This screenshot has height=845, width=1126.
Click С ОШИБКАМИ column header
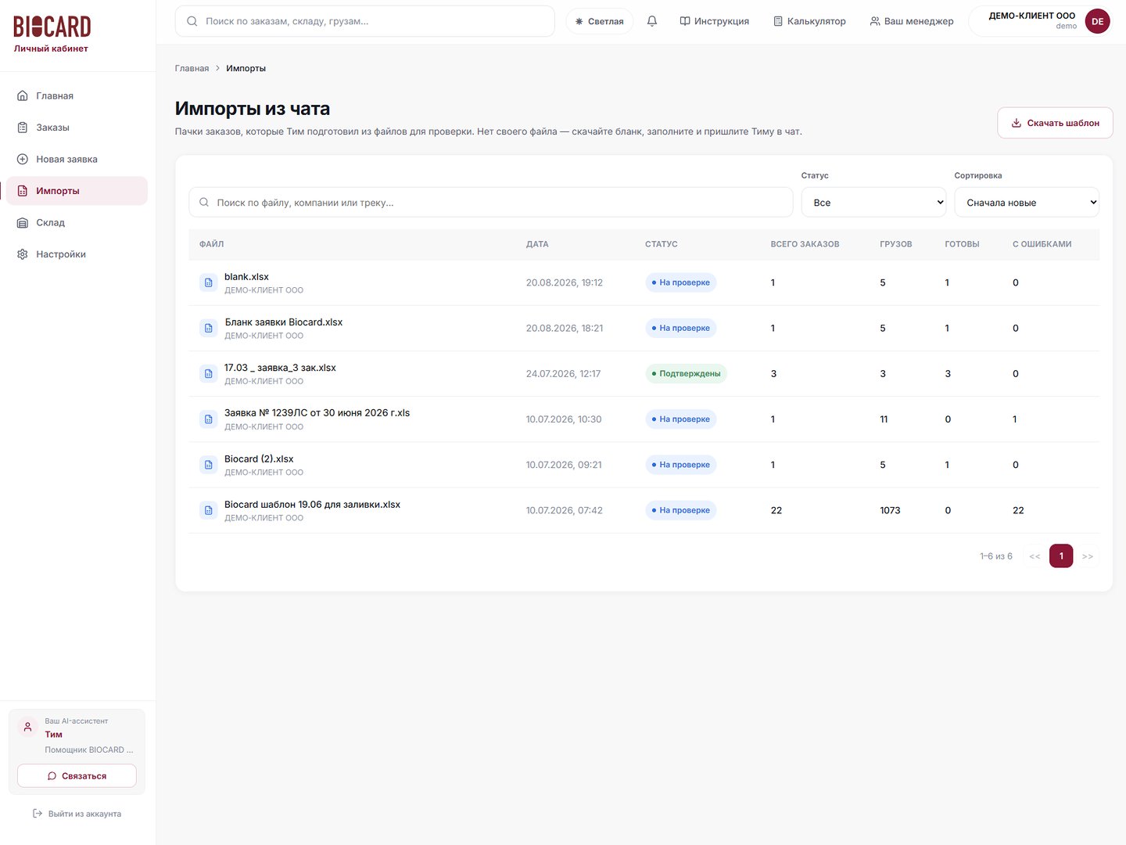point(1042,244)
